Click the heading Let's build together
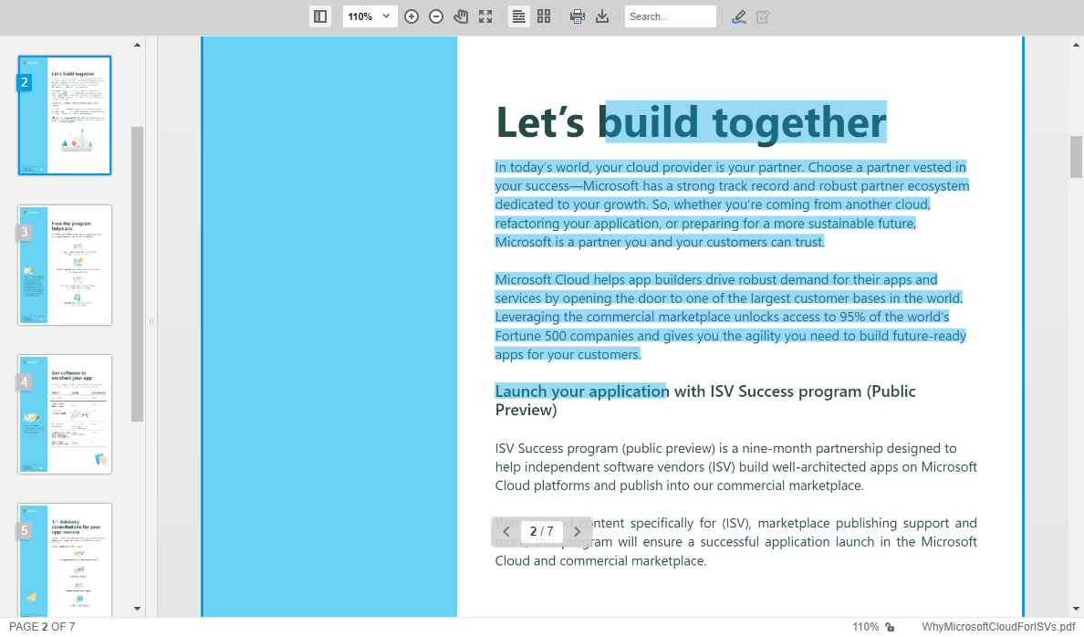This screenshot has height=637, width=1084. (691, 122)
